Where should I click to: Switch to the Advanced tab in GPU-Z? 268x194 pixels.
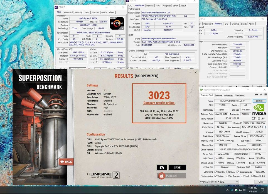tap(228, 95)
